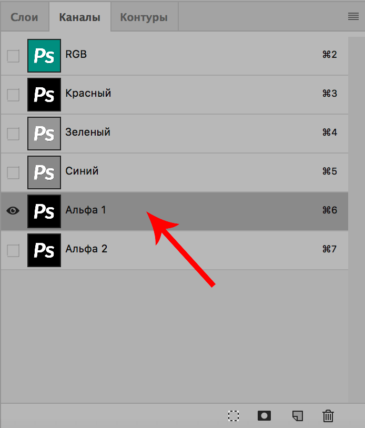Click the Save selection as channel icon
Viewport: 365px width, 428px height.
[x=264, y=415]
